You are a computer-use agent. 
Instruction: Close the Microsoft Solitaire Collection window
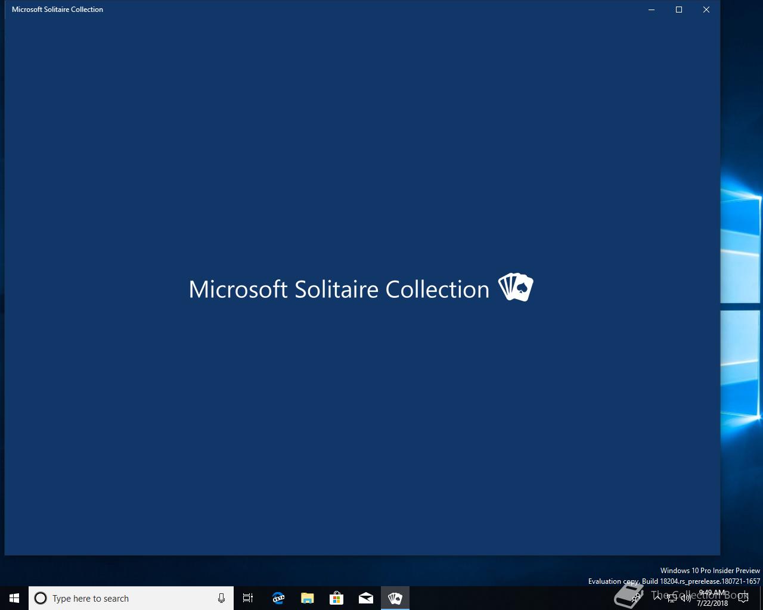[706, 10]
